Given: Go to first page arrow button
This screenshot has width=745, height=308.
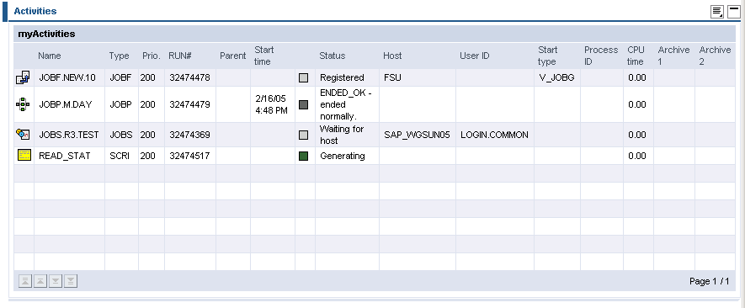Looking at the screenshot, I should (25, 281).
